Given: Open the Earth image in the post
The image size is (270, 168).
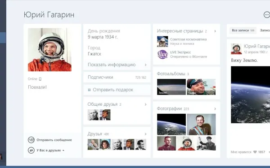Looking at the screenshot, I should click(x=250, y=95).
